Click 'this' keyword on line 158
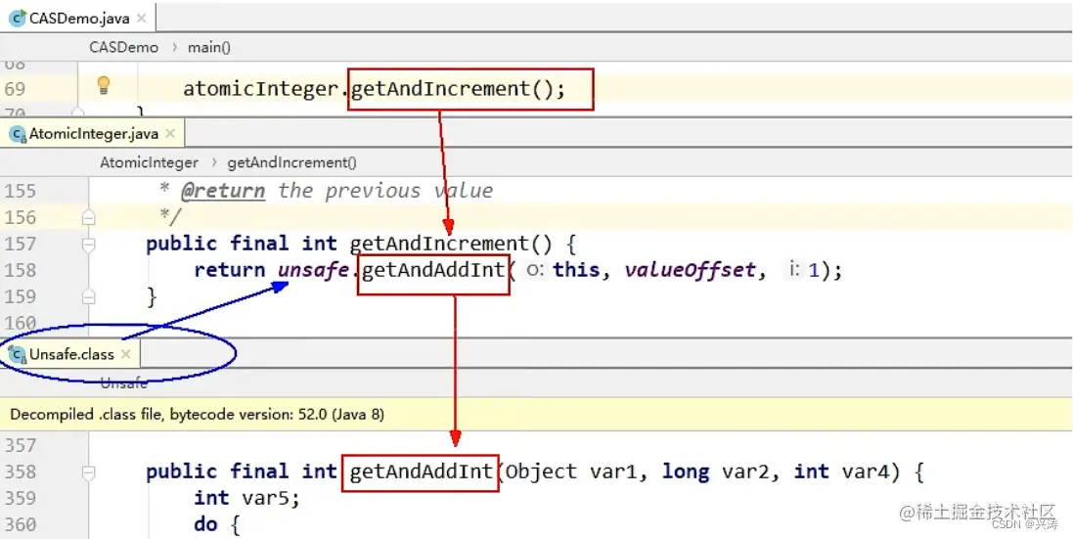 tap(576, 270)
